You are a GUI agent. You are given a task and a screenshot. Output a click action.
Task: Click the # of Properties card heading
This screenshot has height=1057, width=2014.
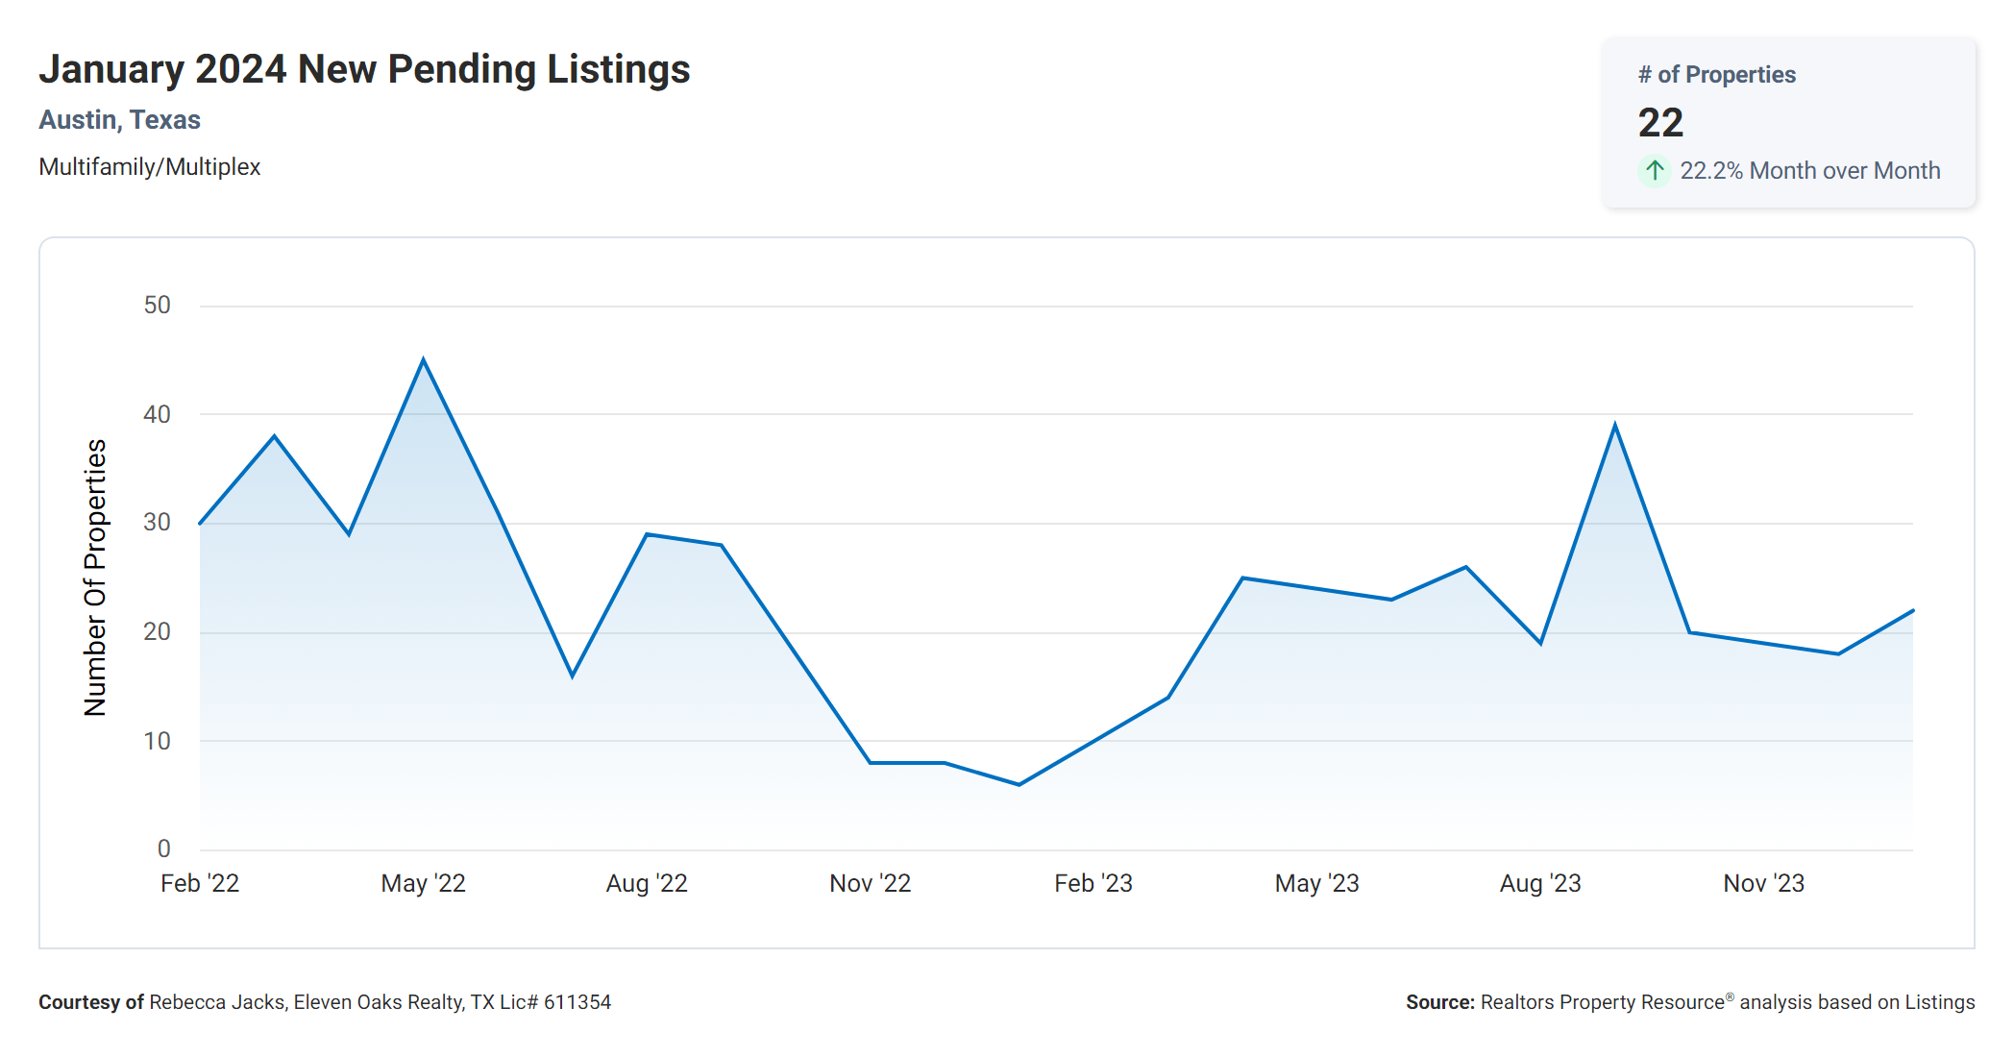pyautogui.click(x=1716, y=75)
